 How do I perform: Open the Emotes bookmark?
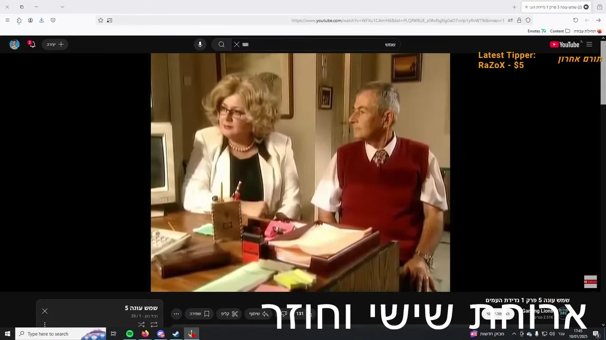coord(537,31)
